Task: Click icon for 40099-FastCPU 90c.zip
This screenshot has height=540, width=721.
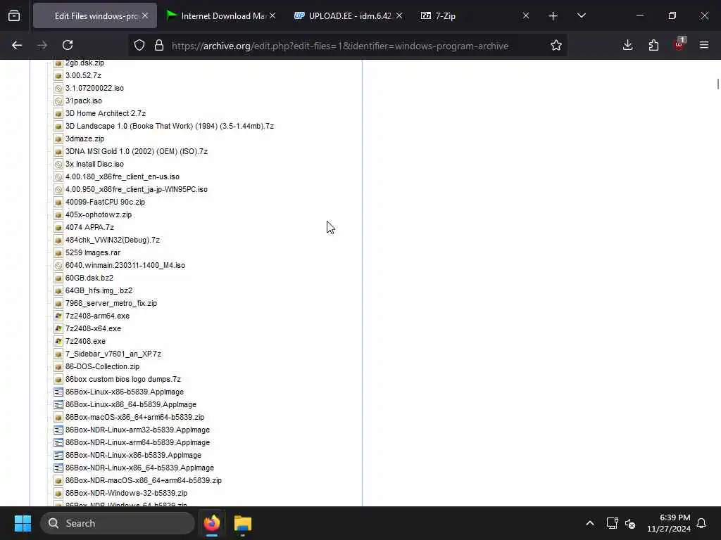Action: [x=58, y=202]
